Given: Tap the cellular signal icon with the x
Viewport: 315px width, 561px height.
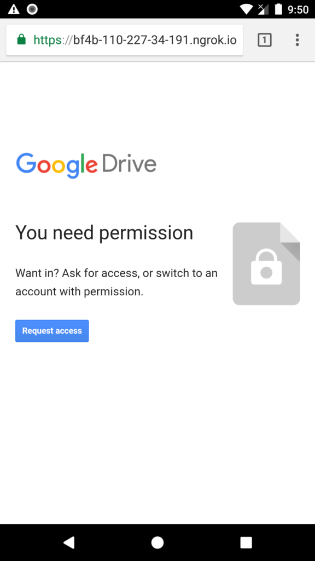Looking at the screenshot, I should coord(263,9).
